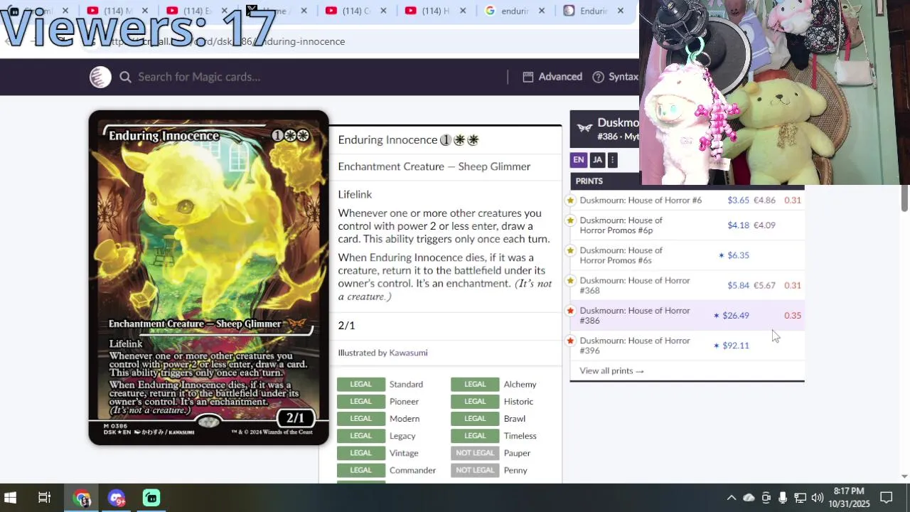
Task: Click the blue foil star next to $26.49
Action: (x=717, y=316)
